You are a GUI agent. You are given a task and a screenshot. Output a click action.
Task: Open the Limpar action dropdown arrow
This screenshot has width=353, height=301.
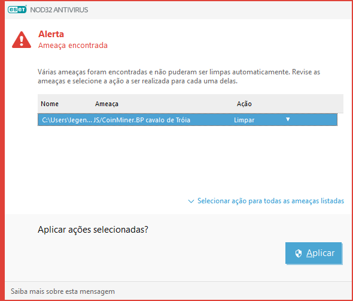(288, 119)
